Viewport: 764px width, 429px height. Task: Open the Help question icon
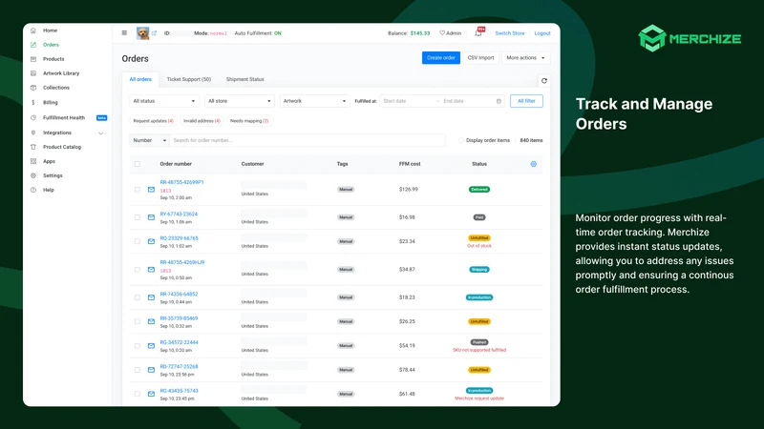click(33, 190)
